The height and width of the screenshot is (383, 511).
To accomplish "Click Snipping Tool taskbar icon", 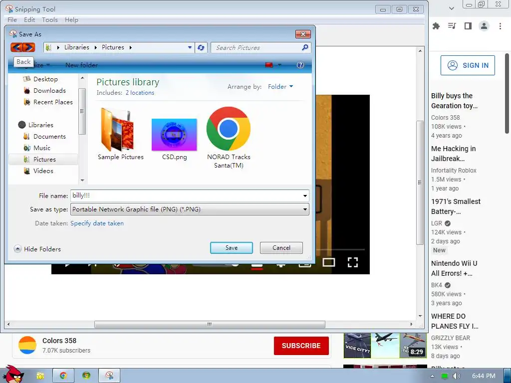I will click(109, 376).
